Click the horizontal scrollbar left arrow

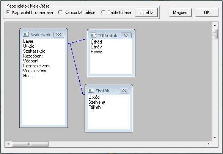[x=8, y=144]
